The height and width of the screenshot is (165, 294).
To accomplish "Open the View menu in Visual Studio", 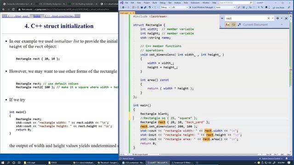I will pos(139,3).
